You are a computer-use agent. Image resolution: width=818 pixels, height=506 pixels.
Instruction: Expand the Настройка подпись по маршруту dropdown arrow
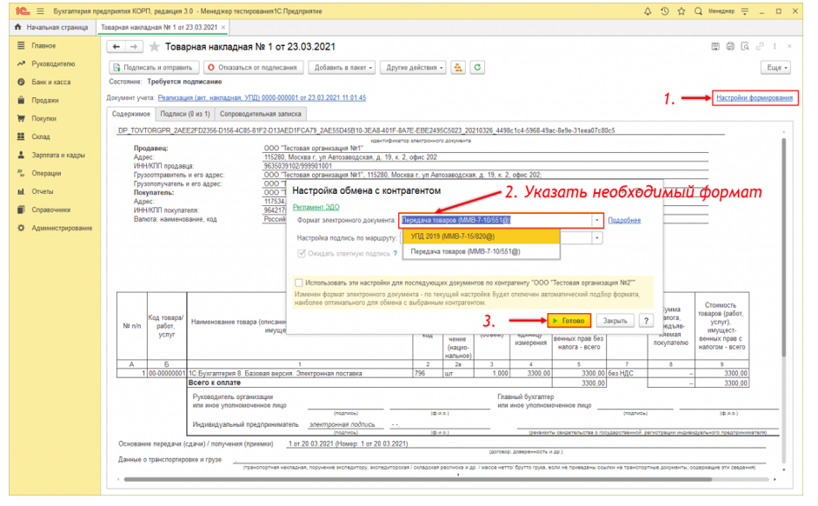pyautogui.click(x=597, y=238)
